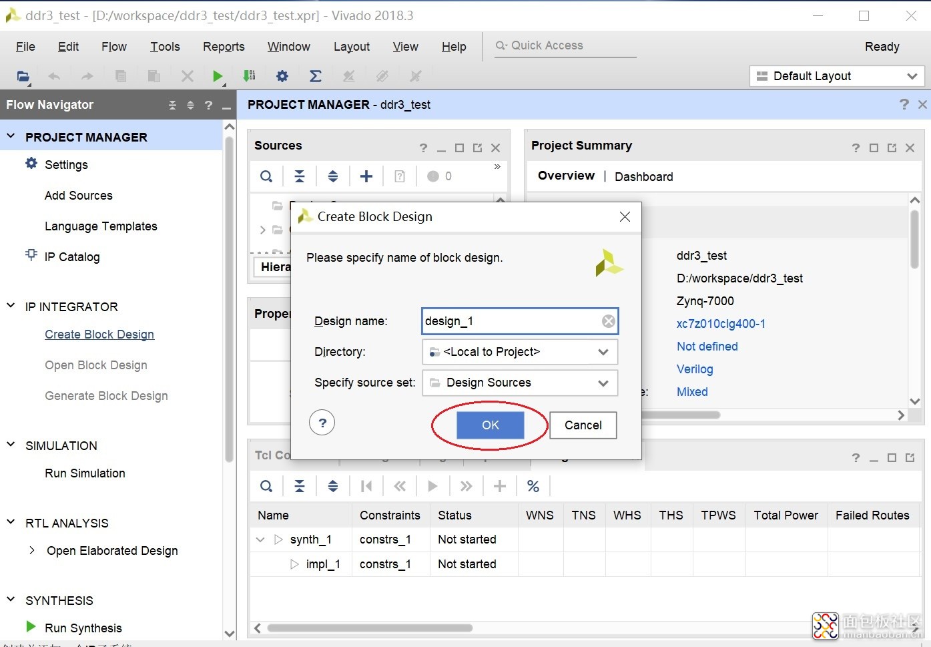This screenshot has width=931, height=647.
Task: Click the Run green arrow toolbar icon
Action: pyautogui.click(x=218, y=76)
